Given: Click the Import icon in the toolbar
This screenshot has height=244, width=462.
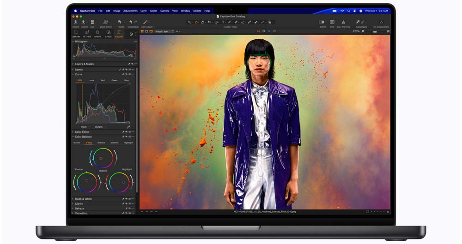Looking at the screenshot, I should [76, 22].
